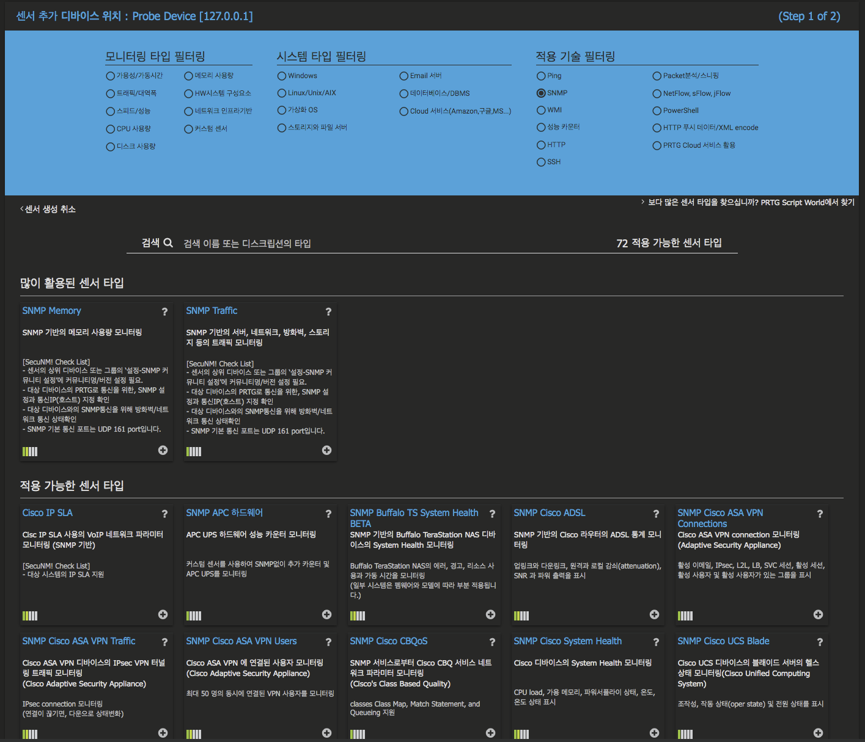Select the 데이터베이스/DBMS filter
This screenshot has width=865, height=742.
coord(403,94)
